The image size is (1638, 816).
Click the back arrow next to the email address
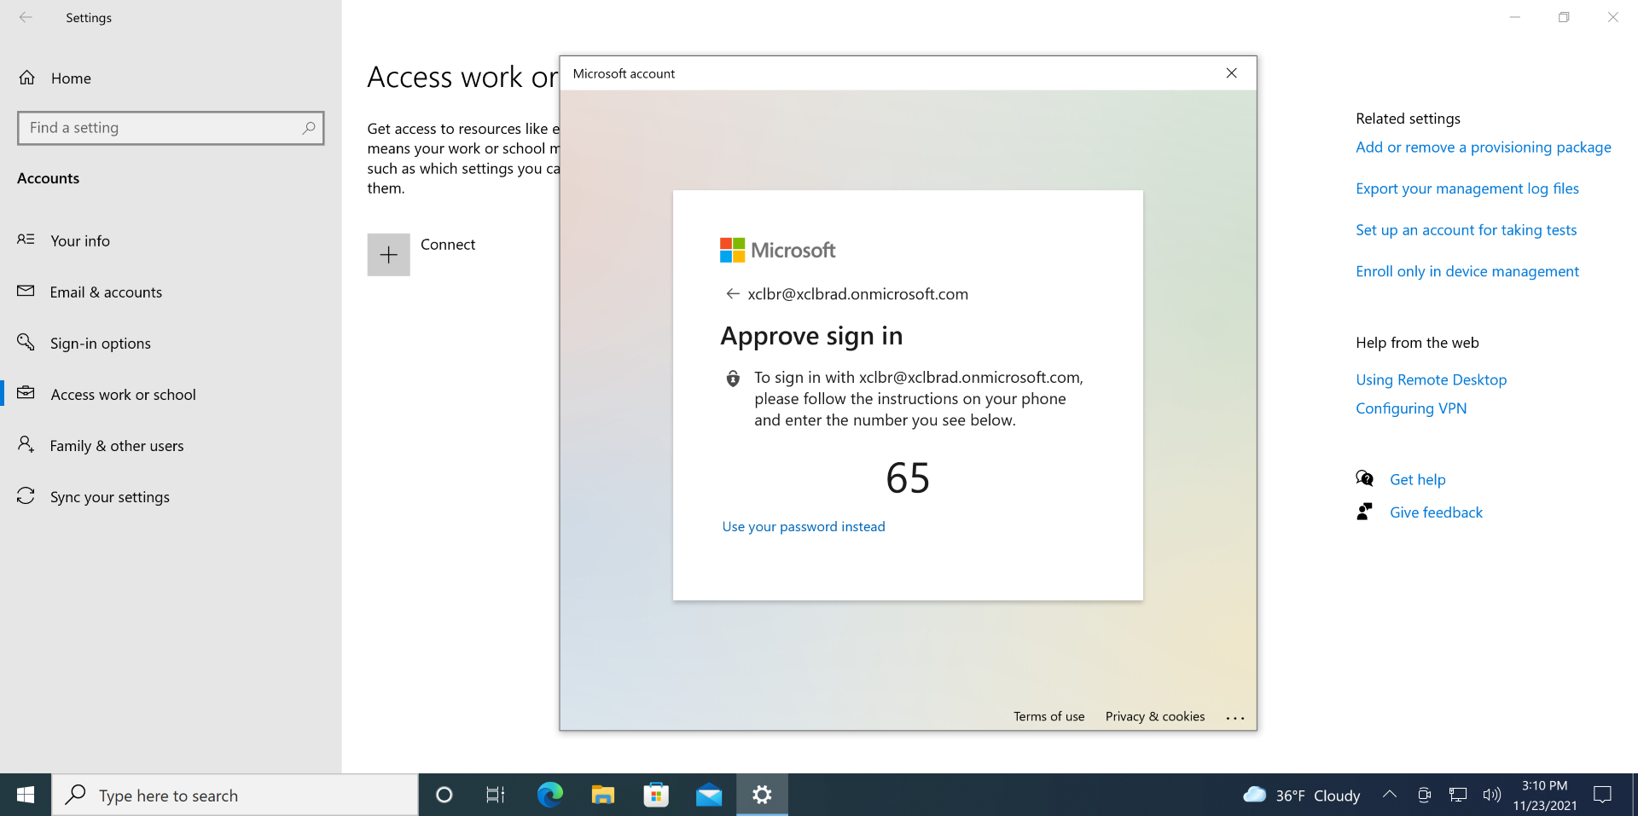(x=732, y=294)
